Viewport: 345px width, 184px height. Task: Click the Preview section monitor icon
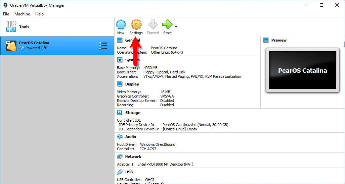tap(266, 40)
